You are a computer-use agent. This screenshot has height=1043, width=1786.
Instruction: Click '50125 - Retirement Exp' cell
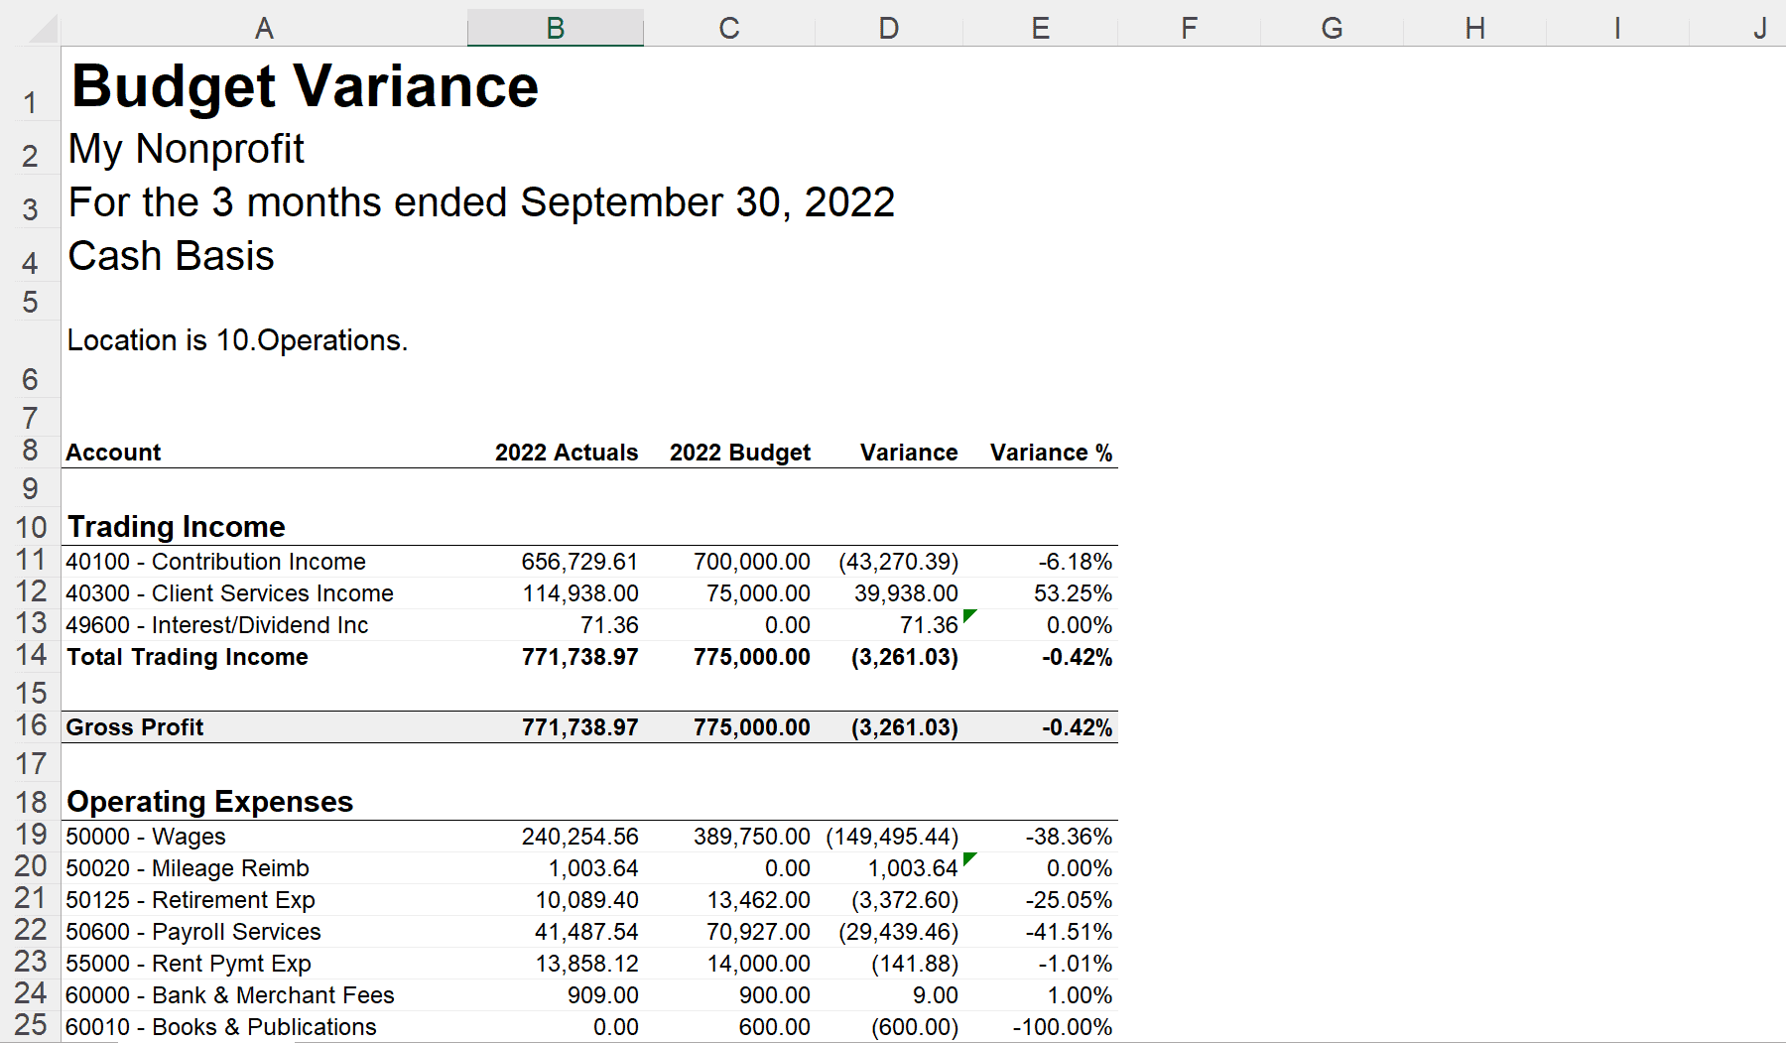[191, 900]
